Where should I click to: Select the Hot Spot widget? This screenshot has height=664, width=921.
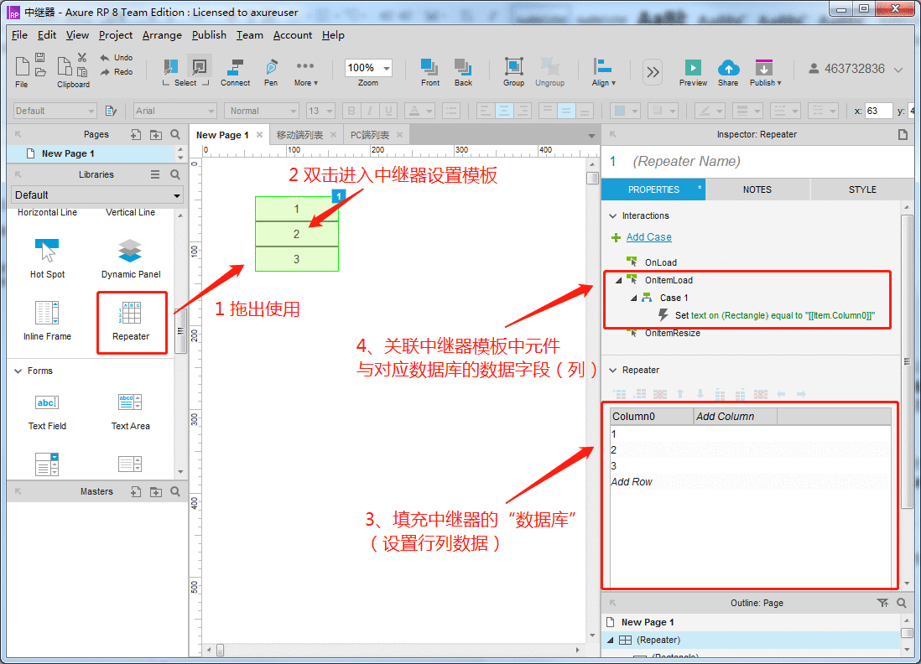coord(47,258)
